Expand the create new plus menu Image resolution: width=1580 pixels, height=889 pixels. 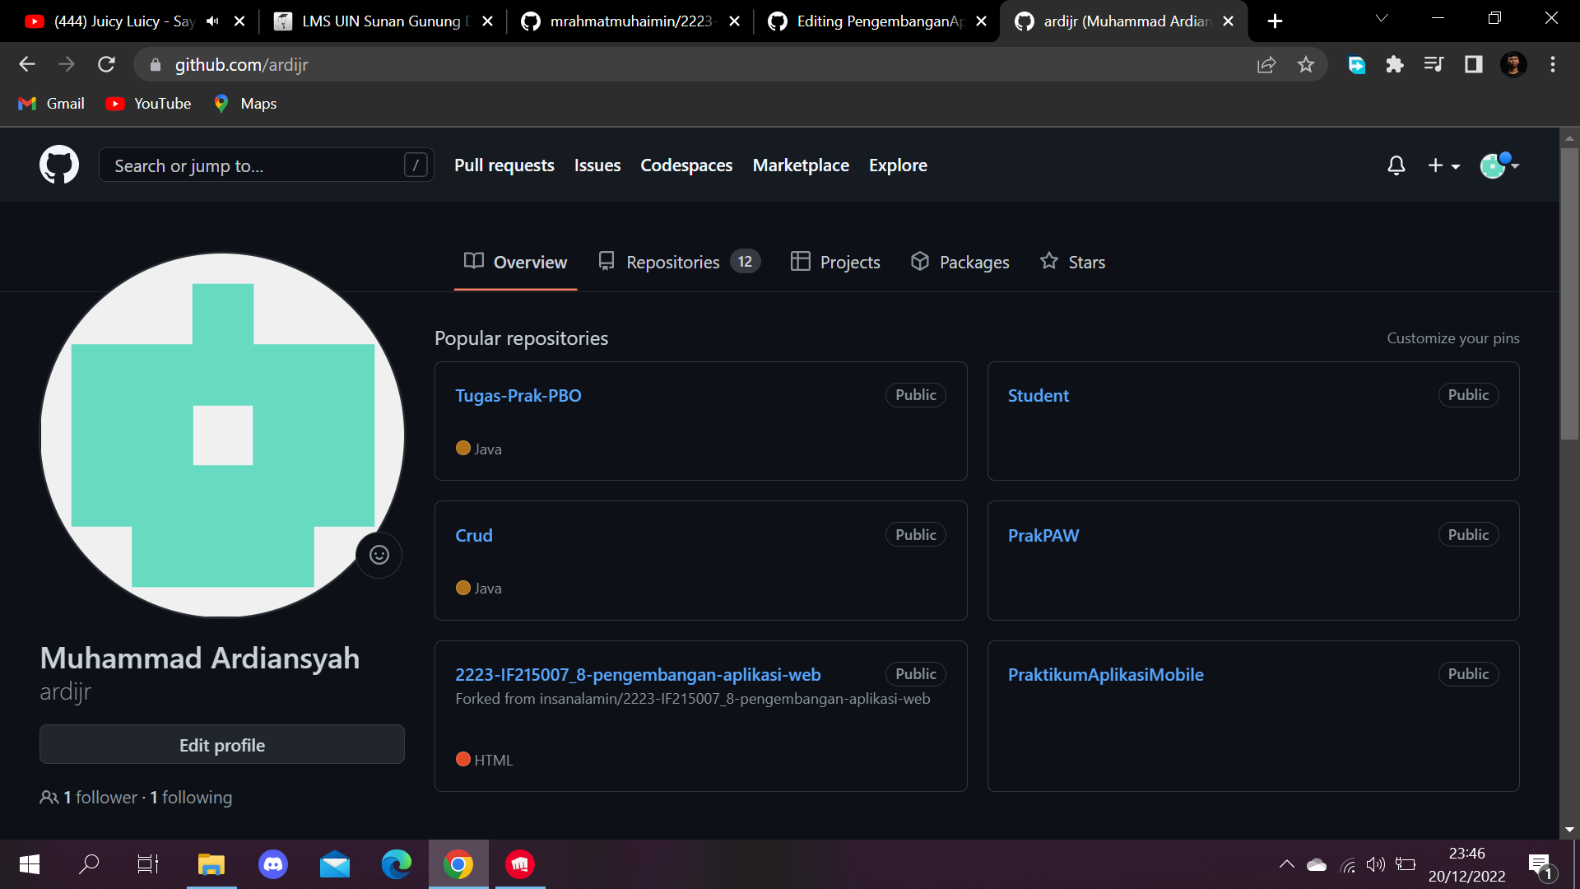(x=1443, y=165)
